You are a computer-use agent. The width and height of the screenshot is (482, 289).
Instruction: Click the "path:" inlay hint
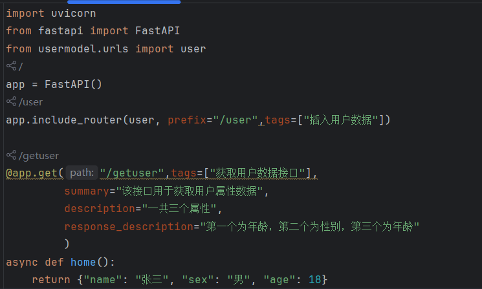click(82, 173)
